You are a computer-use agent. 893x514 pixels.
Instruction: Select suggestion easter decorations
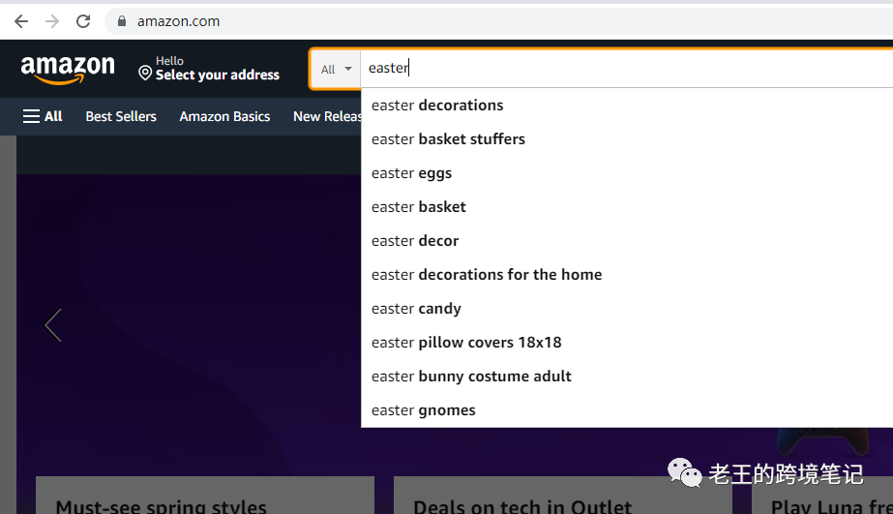click(x=627, y=106)
